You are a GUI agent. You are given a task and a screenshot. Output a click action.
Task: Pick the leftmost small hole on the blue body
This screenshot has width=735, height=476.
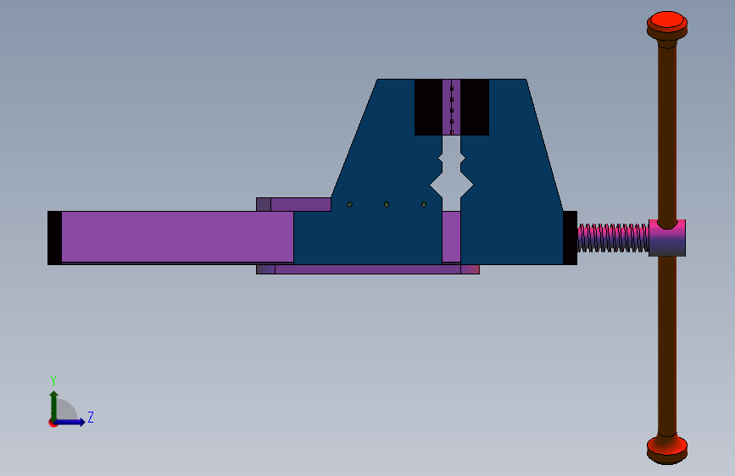[349, 205]
